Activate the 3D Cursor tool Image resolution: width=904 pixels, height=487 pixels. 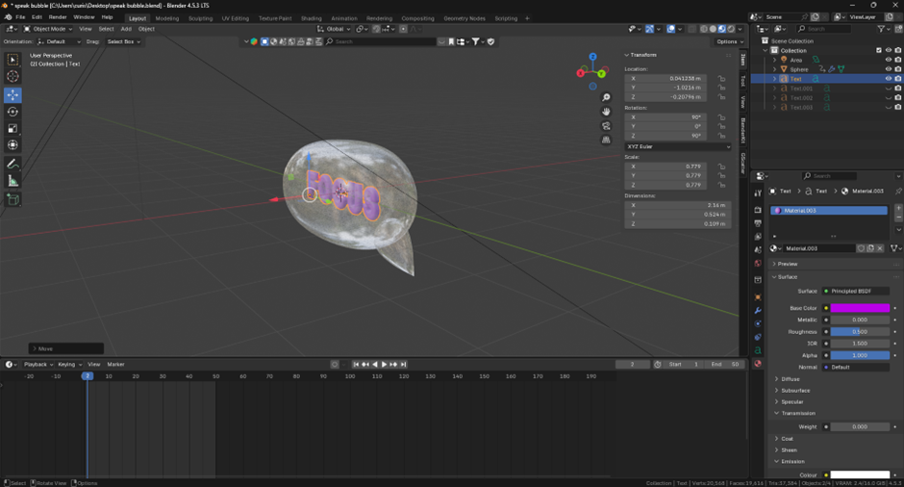click(13, 76)
